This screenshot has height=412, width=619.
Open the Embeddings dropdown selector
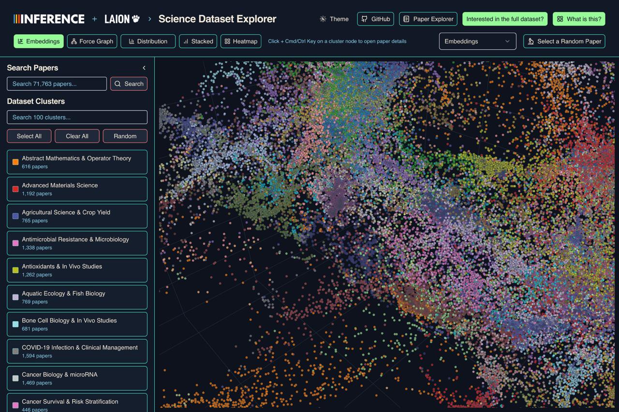tap(477, 42)
